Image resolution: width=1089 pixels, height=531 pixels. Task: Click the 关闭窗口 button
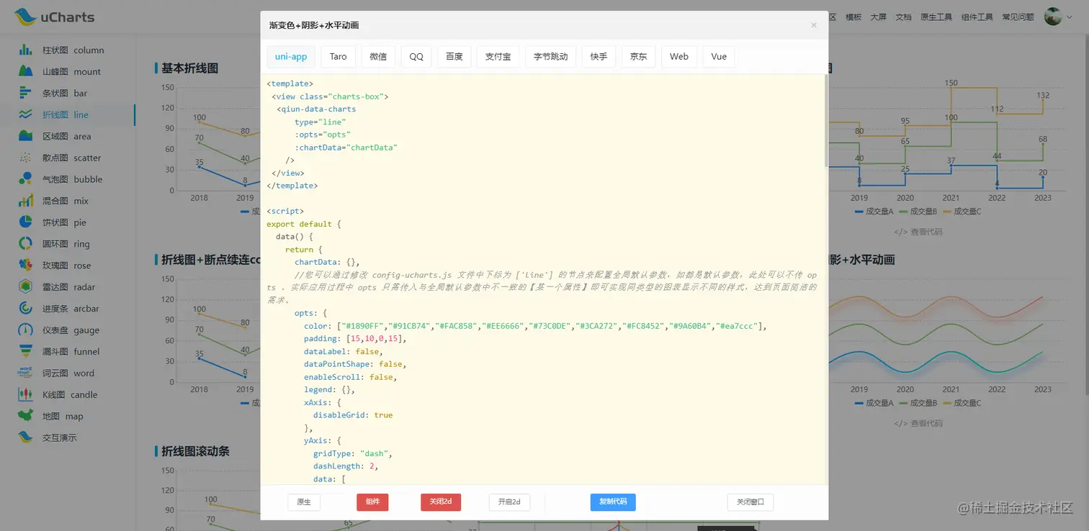point(750,502)
